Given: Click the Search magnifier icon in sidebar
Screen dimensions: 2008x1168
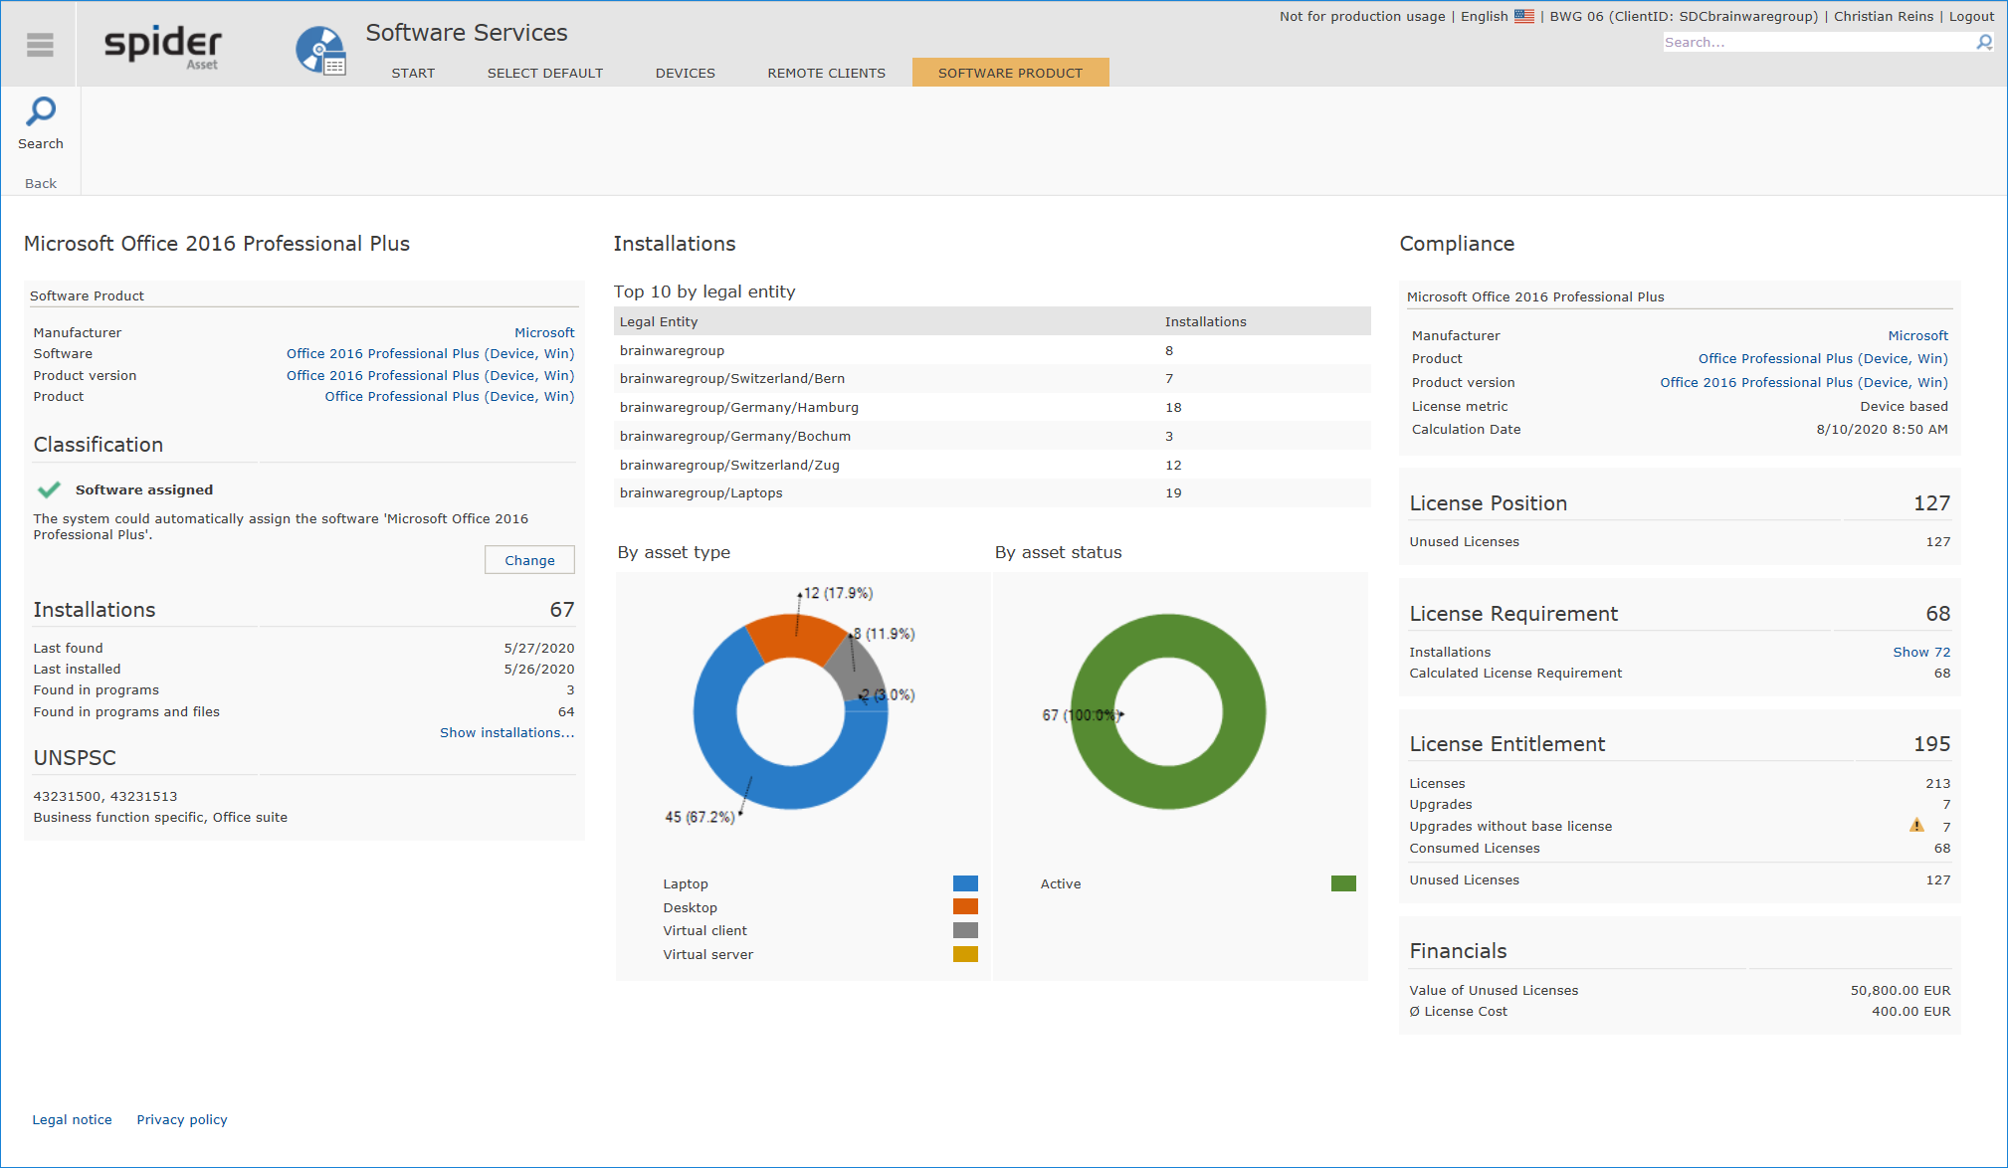Looking at the screenshot, I should [41, 111].
